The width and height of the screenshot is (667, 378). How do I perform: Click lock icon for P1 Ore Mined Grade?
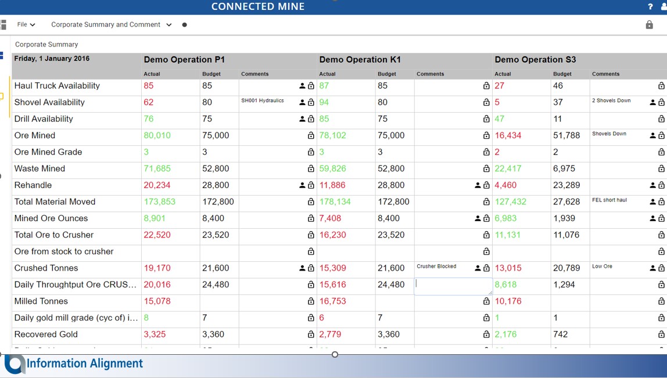311,152
